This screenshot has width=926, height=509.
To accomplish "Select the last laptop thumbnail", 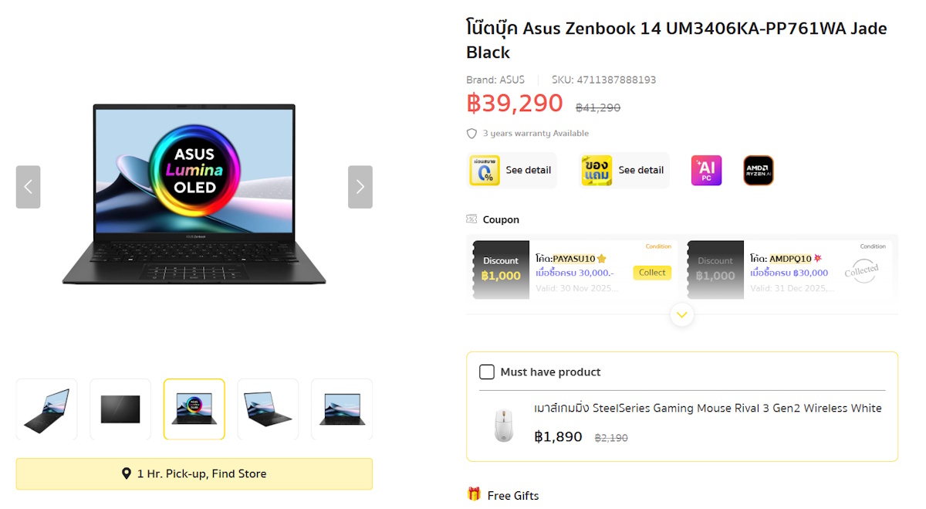I will pyautogui.click(x=342, y=409).
